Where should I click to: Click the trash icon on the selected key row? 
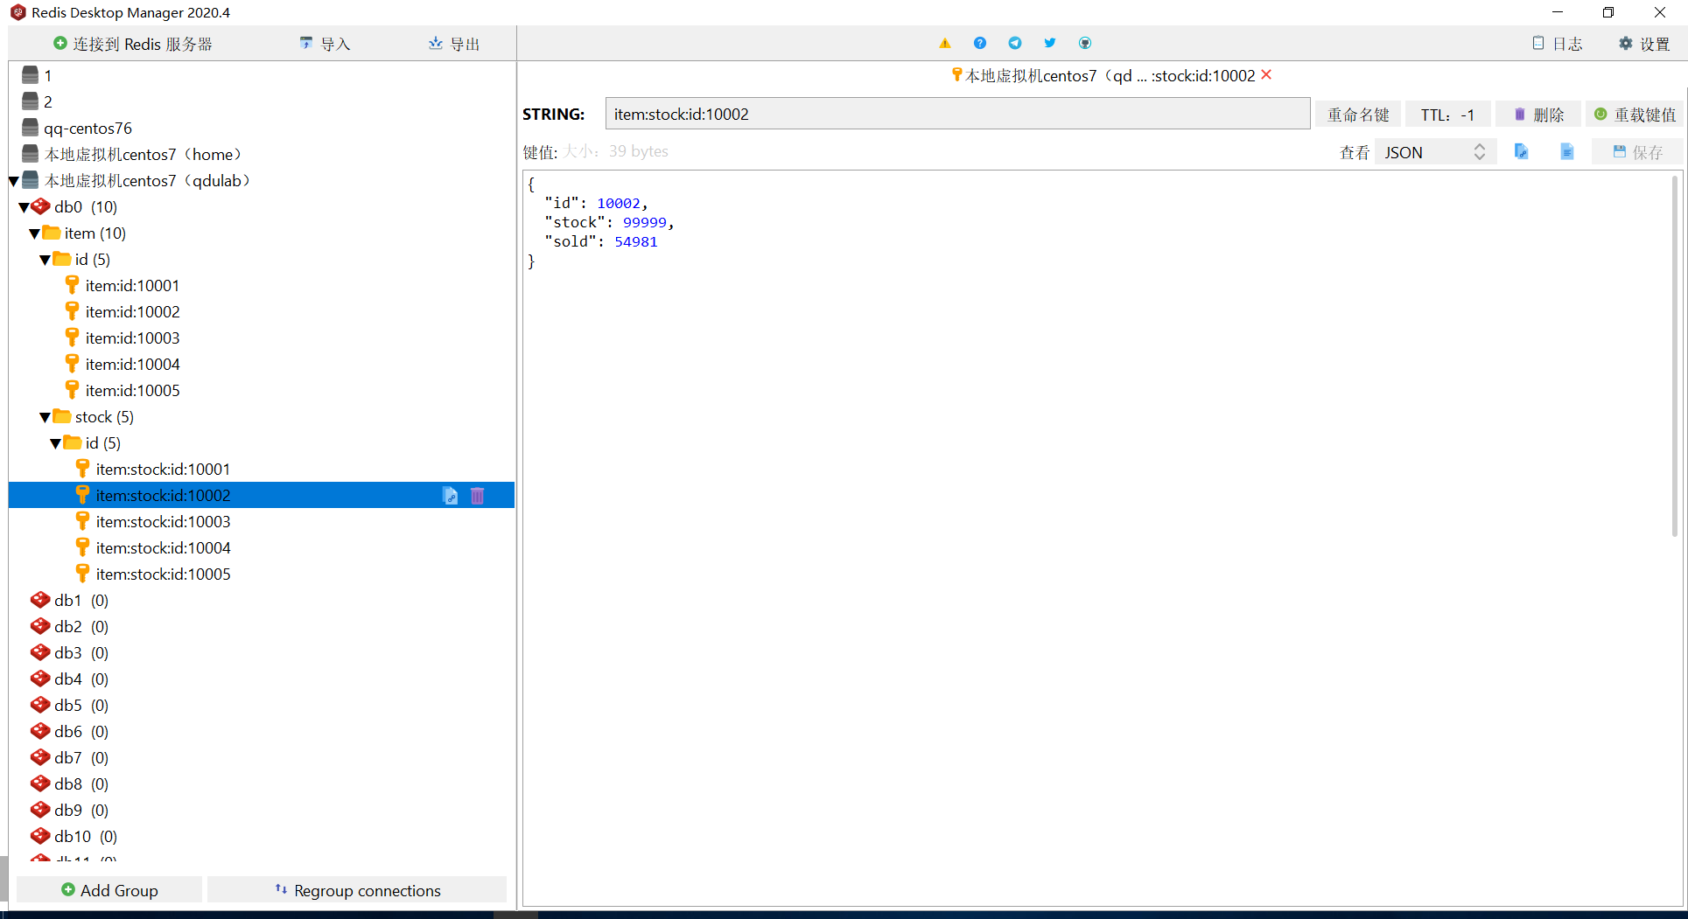click(478, 496)
